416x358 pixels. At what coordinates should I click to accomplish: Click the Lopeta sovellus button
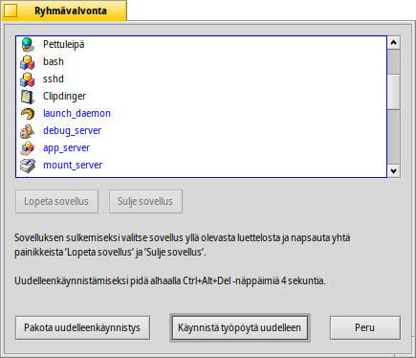click(56, 201)
